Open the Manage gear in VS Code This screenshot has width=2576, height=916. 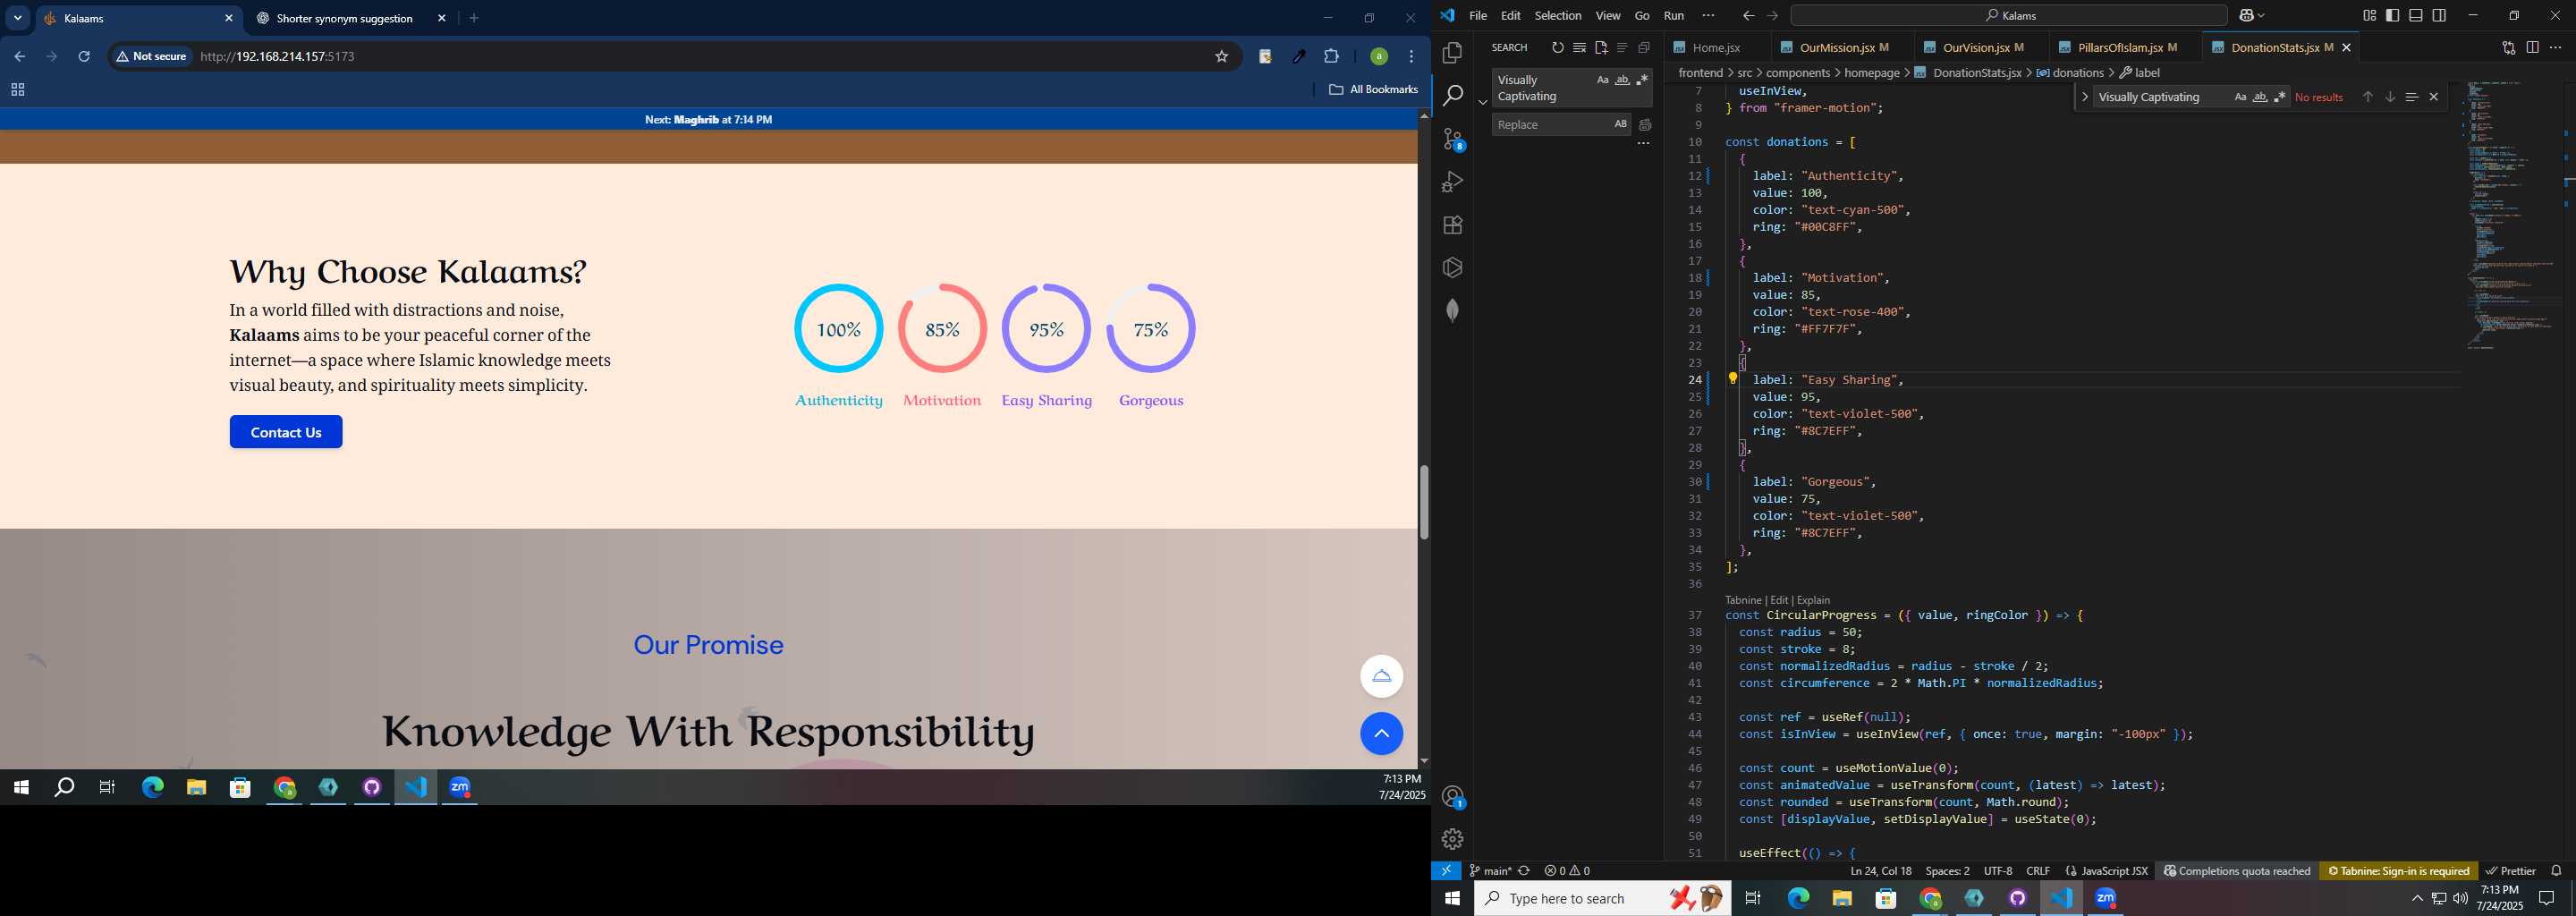point(1452,839)
